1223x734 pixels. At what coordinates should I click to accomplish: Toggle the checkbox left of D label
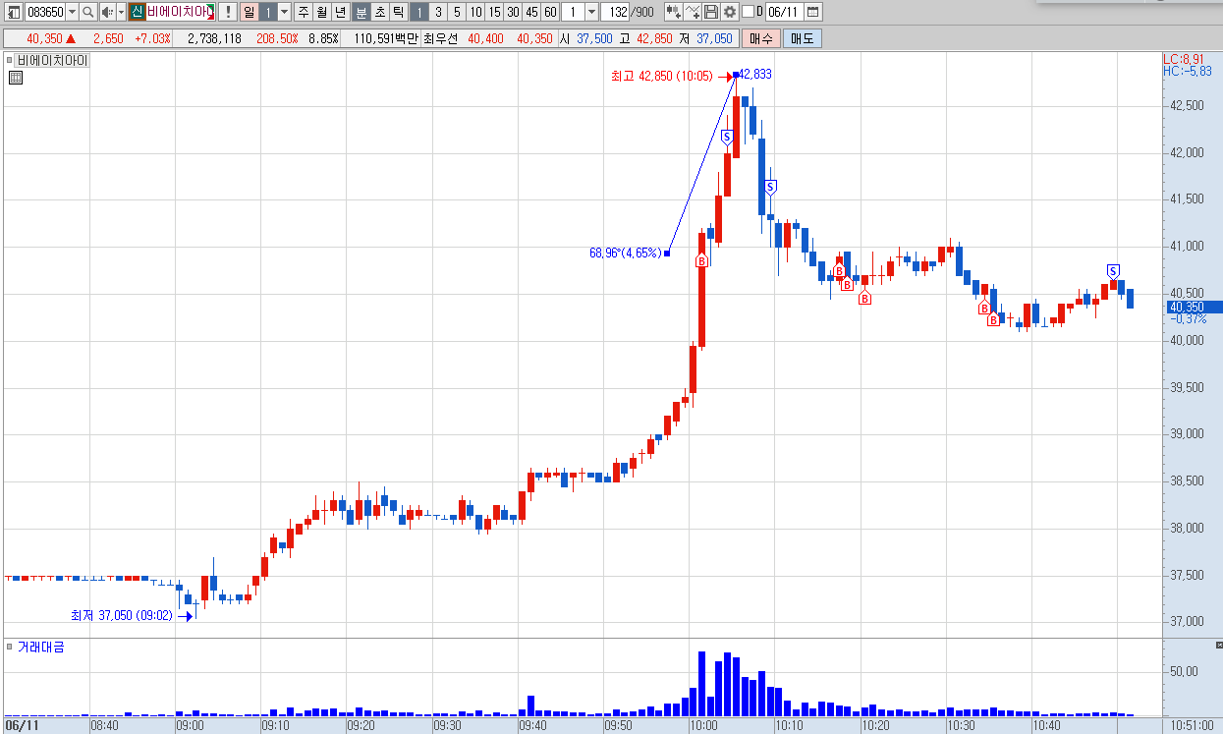tap(748, 12)
